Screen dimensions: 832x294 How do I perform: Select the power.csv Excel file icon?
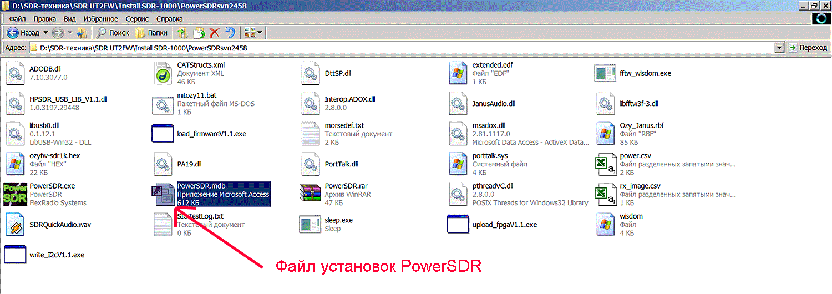click(605, 164)
